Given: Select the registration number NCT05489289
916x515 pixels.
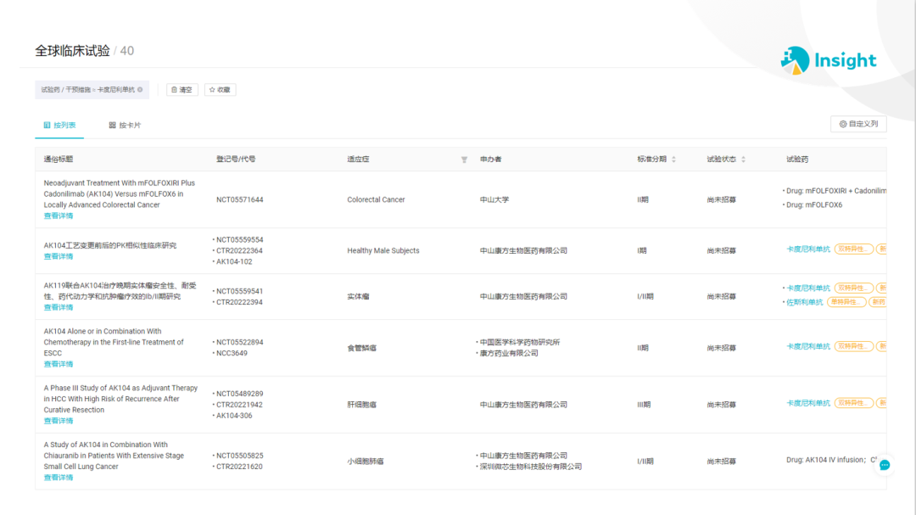Looking at the screenshot, I should [x=239, y=394].
